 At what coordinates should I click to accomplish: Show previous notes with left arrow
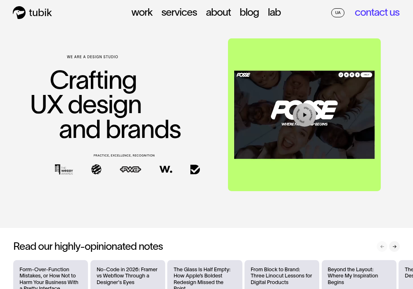coord(382,246)
